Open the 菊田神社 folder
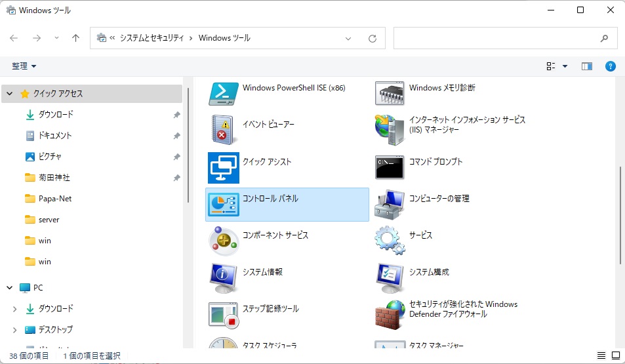 54,178
